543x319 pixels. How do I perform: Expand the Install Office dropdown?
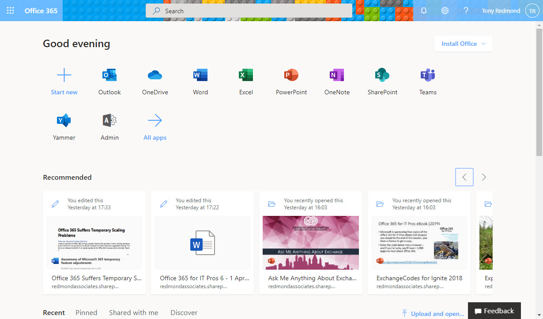pyautogui.click(x=464, y=44)
